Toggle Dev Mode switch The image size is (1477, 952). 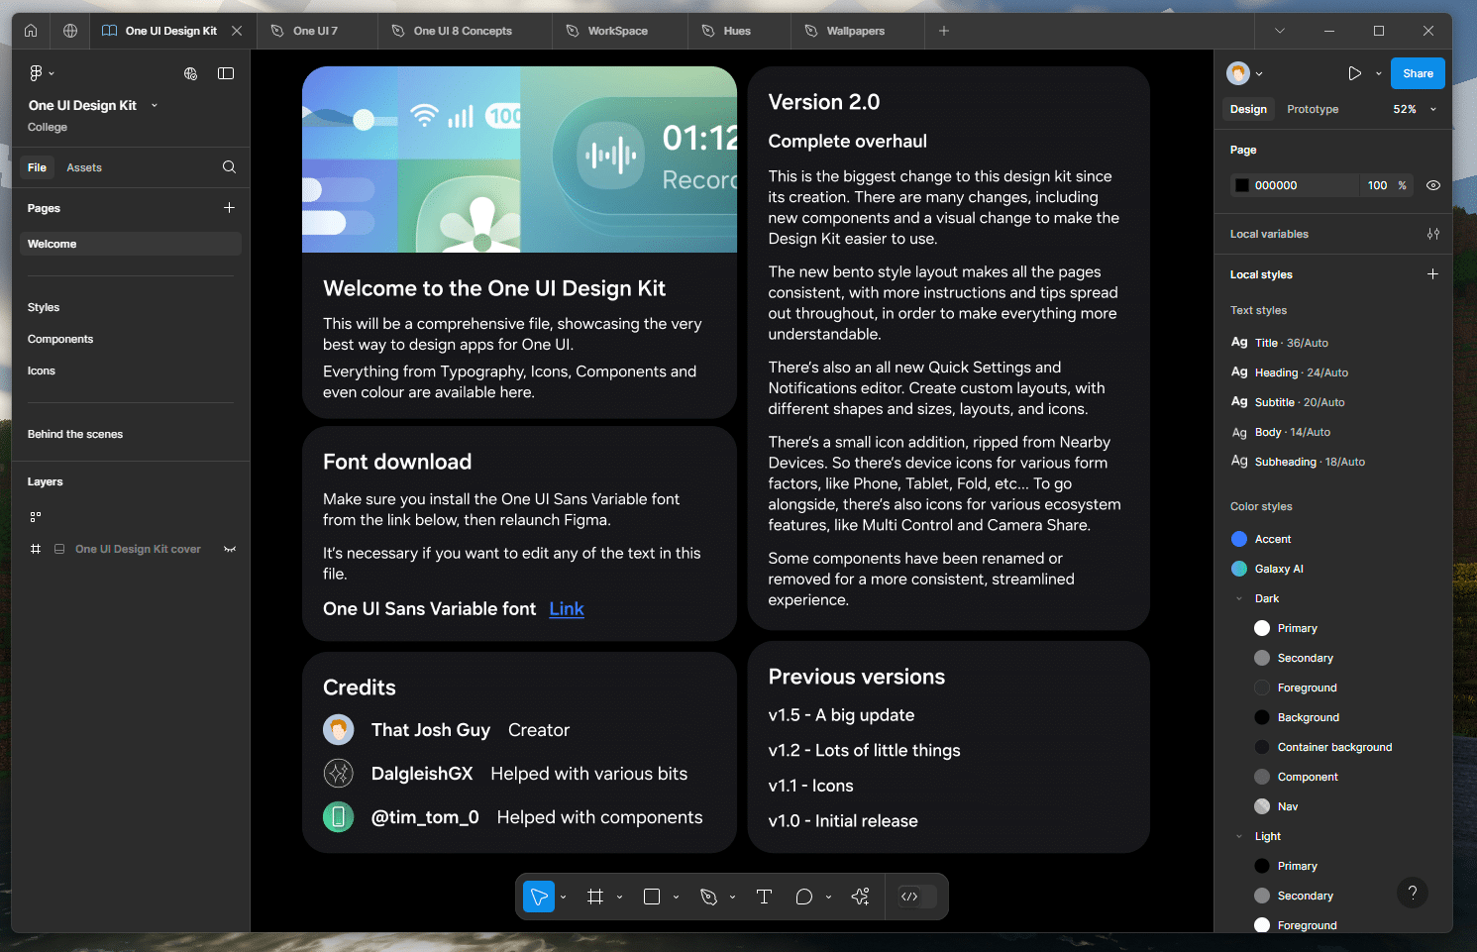coord(916,897)
